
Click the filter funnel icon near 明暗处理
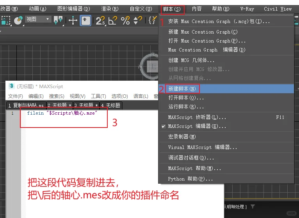253,206
